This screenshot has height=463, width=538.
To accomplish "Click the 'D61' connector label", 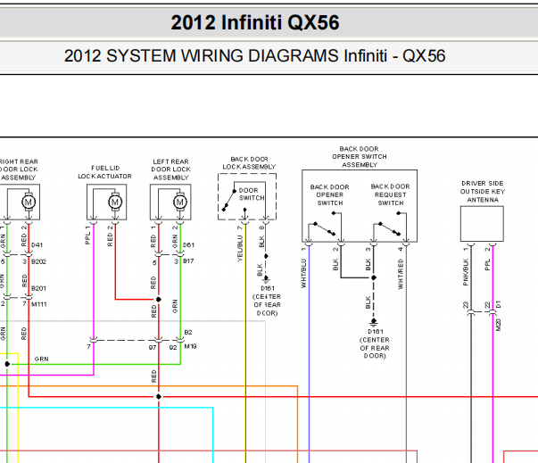I will click(189, 244).
